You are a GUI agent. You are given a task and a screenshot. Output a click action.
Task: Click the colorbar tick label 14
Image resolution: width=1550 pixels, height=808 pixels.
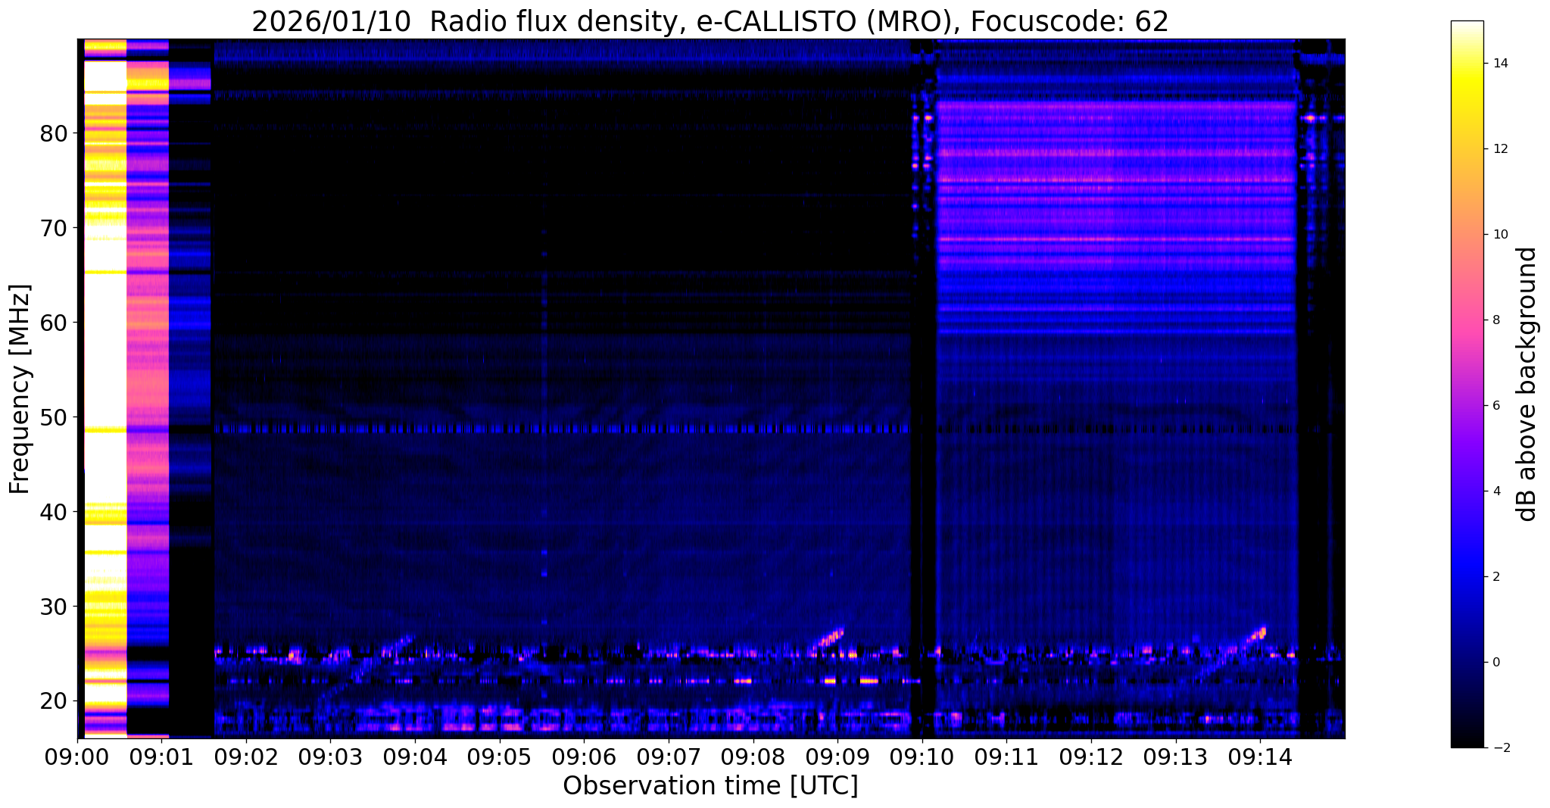point(1500,64)
